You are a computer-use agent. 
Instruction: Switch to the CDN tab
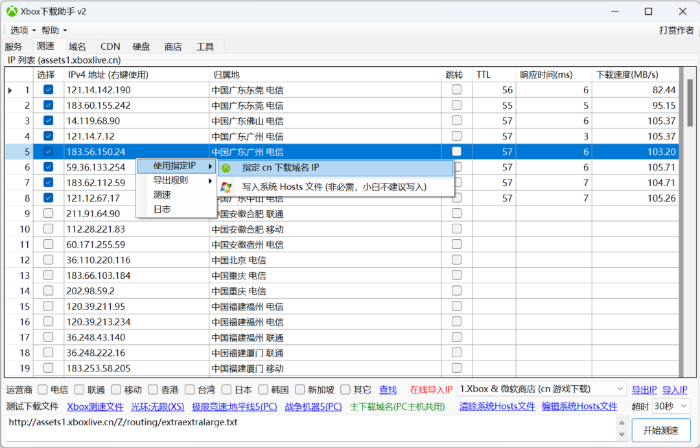[110, 46]
